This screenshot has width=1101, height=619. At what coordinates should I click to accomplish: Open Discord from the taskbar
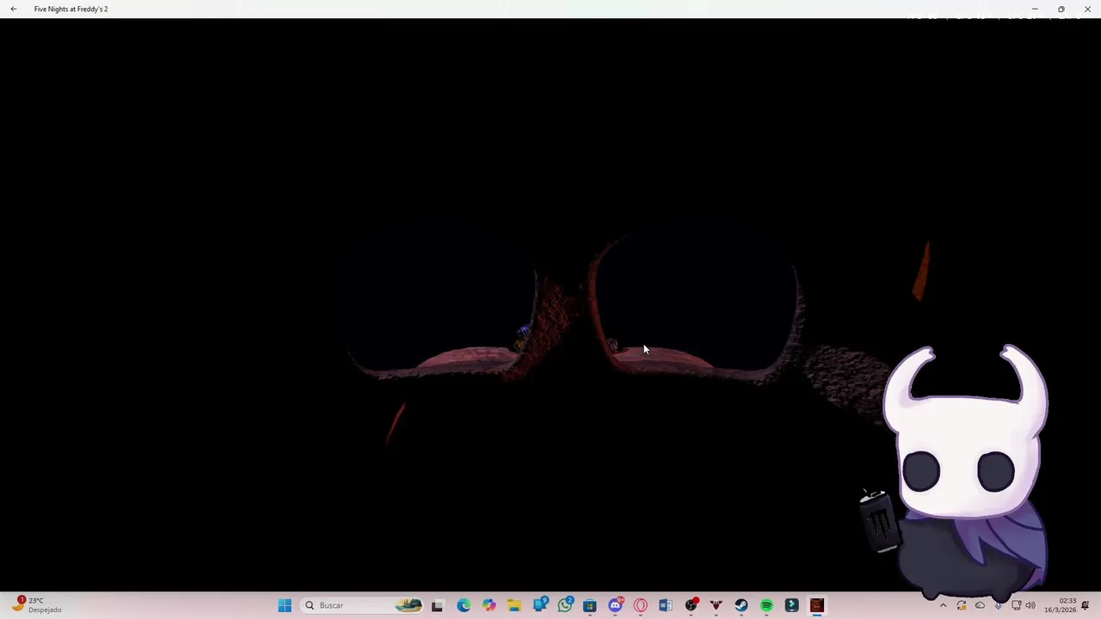[615, 605]
